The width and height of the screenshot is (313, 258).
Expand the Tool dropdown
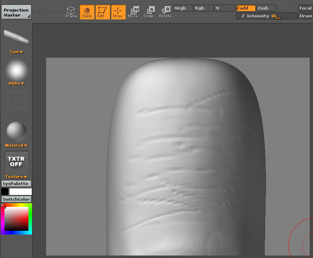point(16,52)
